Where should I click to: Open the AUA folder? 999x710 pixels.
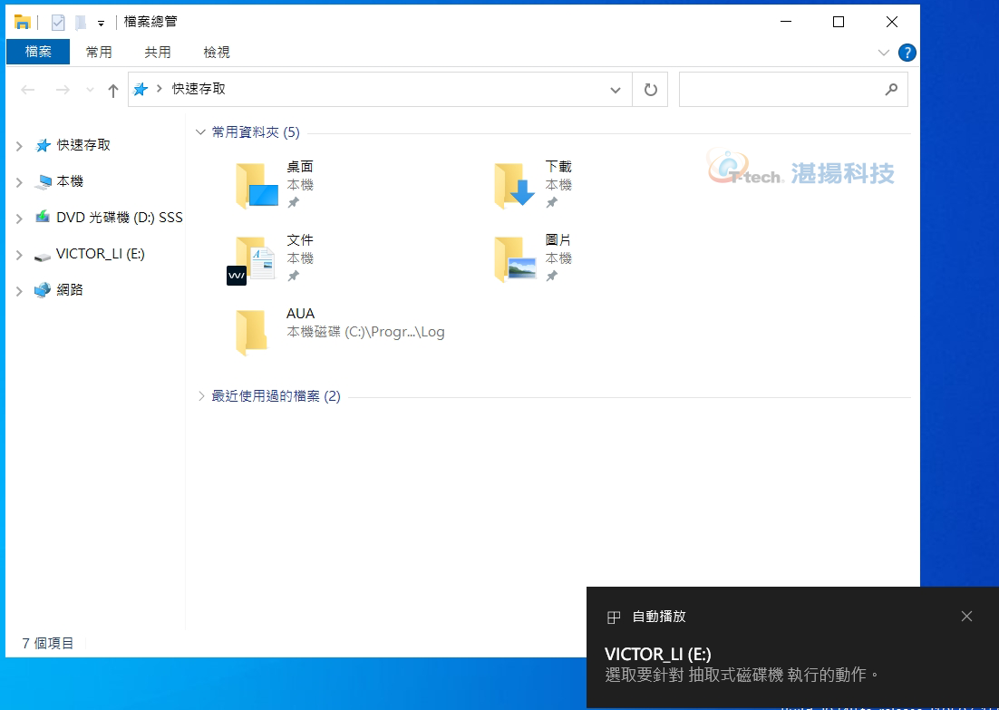(x=252, y=332)
